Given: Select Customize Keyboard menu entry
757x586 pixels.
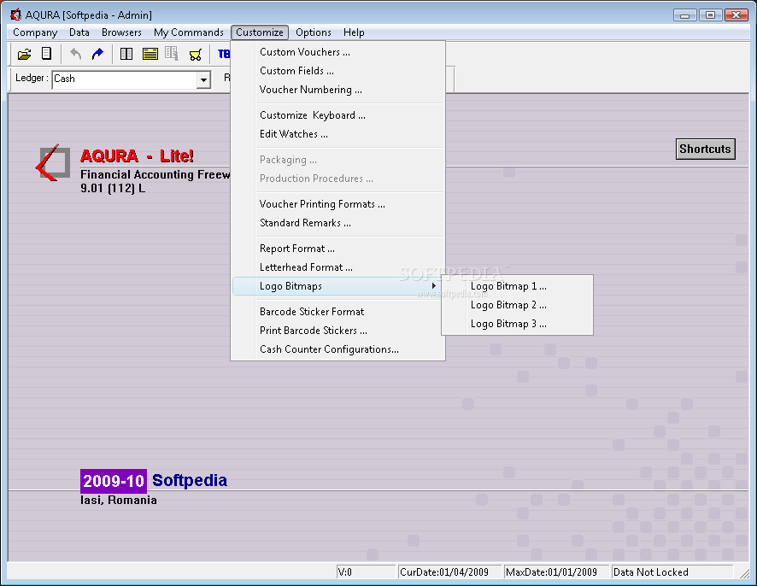Looking at the screenshot, I should tap(338, 114).
